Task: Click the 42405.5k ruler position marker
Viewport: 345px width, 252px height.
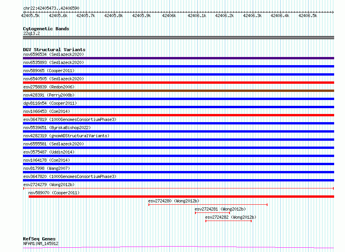Action: pyautogui.click(x=30, y=16)
